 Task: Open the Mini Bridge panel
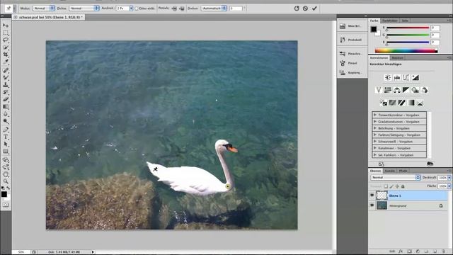352,26
